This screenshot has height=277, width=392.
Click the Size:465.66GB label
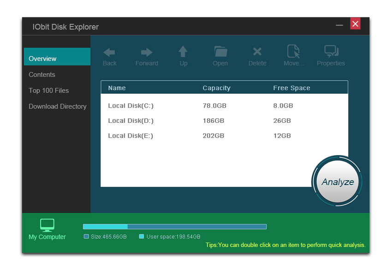click(x=108, y=236)
